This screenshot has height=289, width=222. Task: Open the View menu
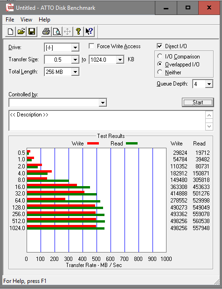click(26, 20)
